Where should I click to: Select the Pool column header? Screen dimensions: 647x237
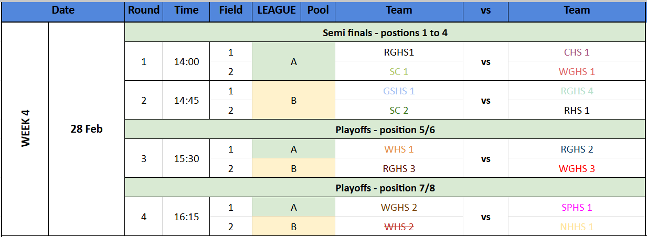tap(318, 10)
